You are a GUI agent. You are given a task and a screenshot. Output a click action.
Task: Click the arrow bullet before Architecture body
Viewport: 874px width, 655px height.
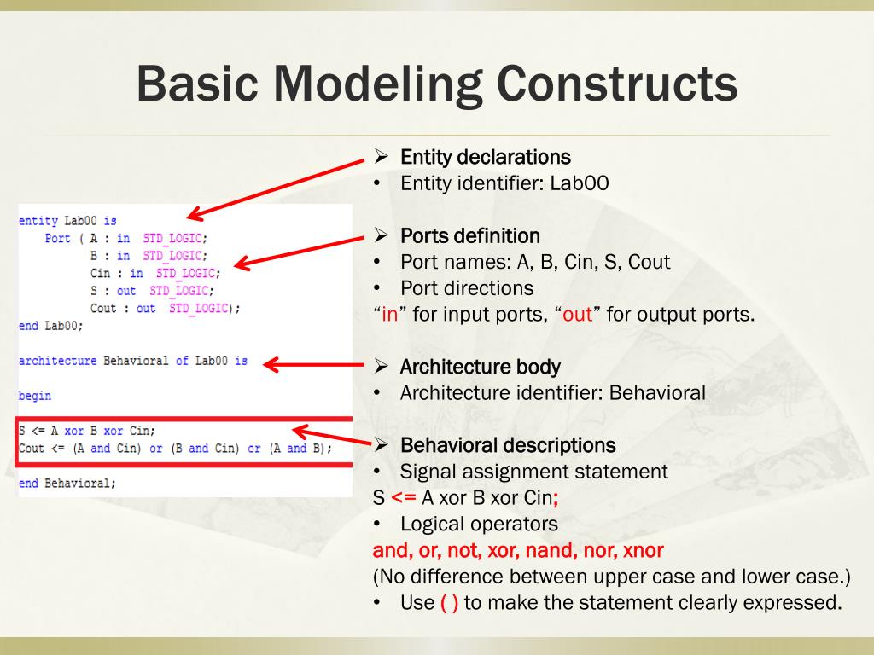(382, 366)
